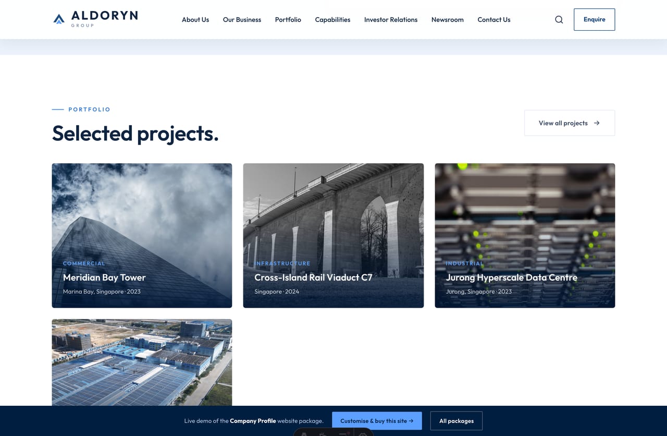Click the Meridian Bay Tower title
The height and width of the screenshot is (436, 667).
click(x=104, y=277)
